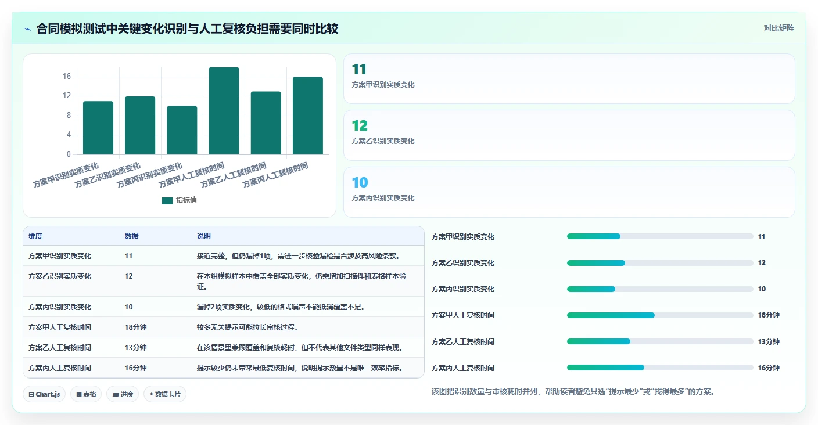818x425 pixels.
Task: Click the 18分钟 value in the table
Action: pyautogui.click(x=135, y=327)
